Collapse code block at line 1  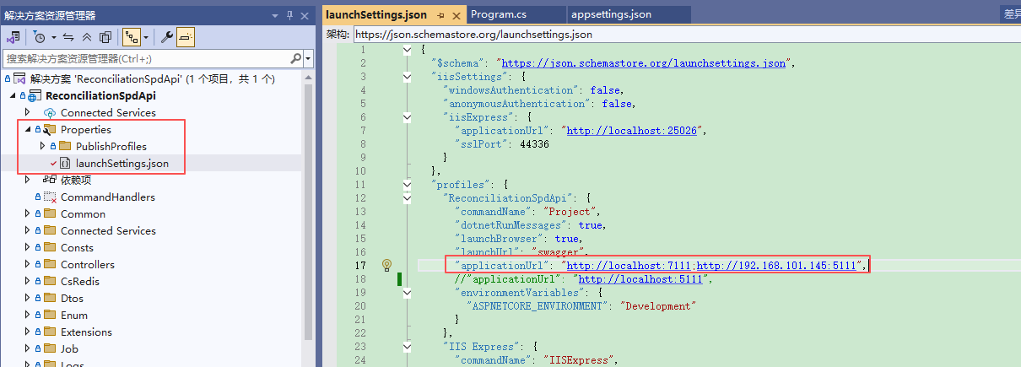[408, 49]
